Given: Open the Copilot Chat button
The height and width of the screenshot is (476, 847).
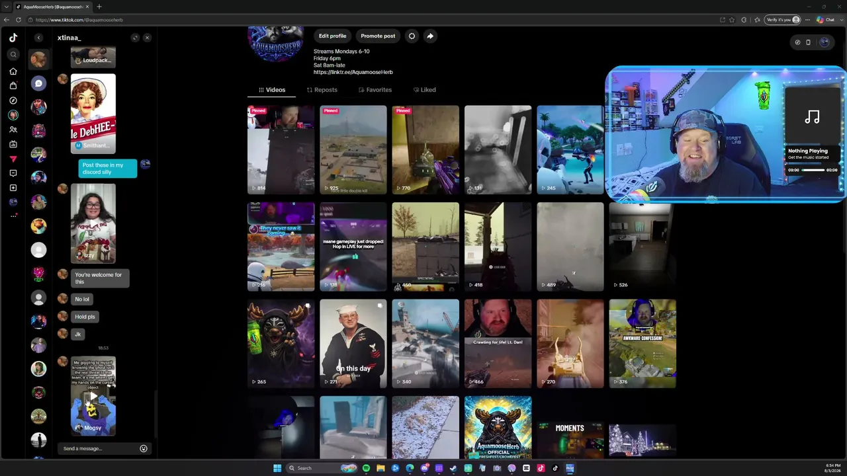Looking at the screenshot, I should [825, 20].
